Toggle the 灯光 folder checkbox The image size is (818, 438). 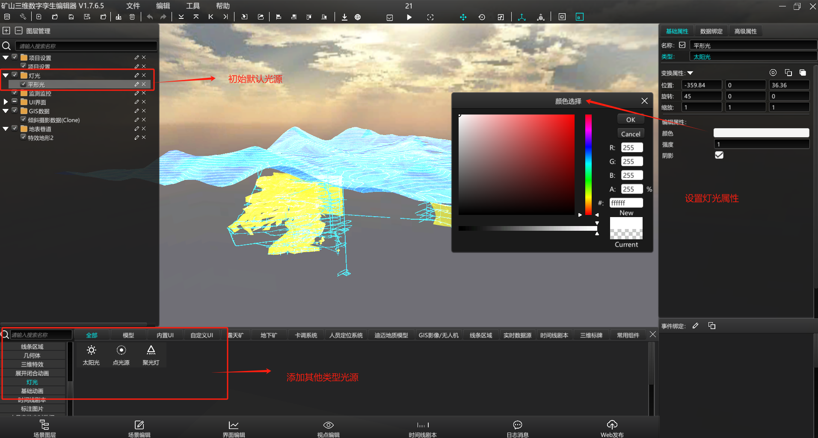click(15, 75)
